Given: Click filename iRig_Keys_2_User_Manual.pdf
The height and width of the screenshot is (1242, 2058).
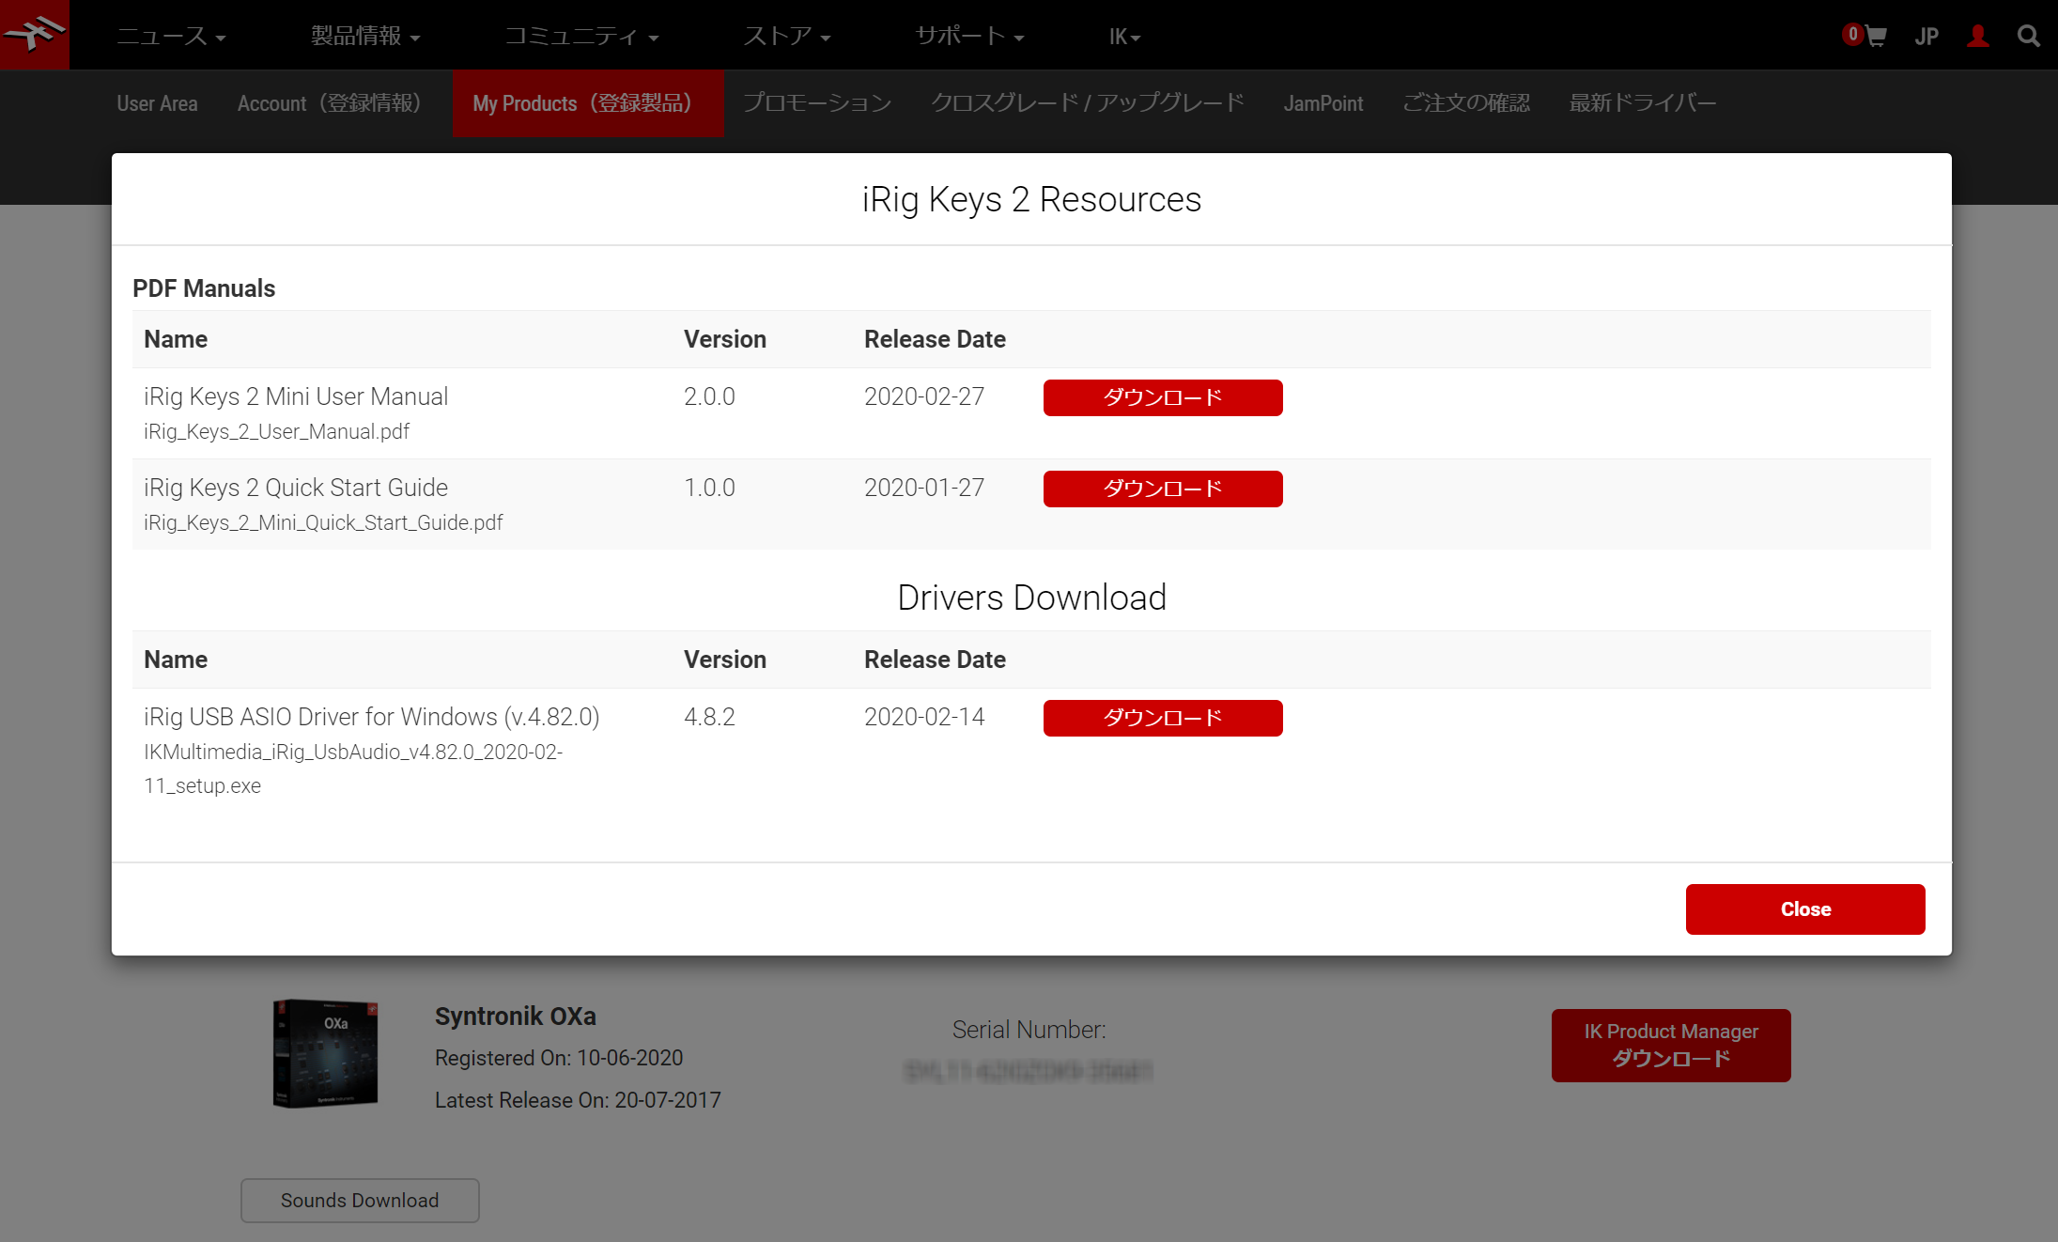Looking at the screenshot, I should click(276, 431).
